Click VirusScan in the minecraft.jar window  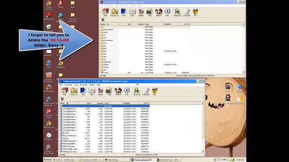click(x=177, y=13)
